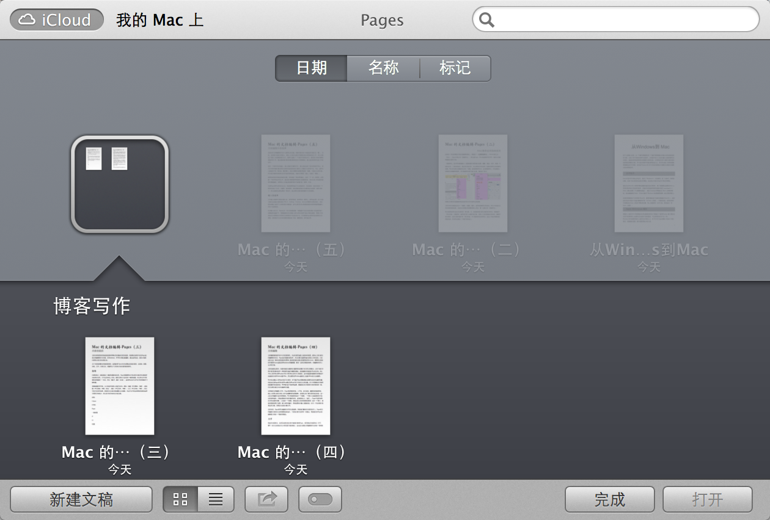Sort documents by 名称 tab

[x=383, y=68]
